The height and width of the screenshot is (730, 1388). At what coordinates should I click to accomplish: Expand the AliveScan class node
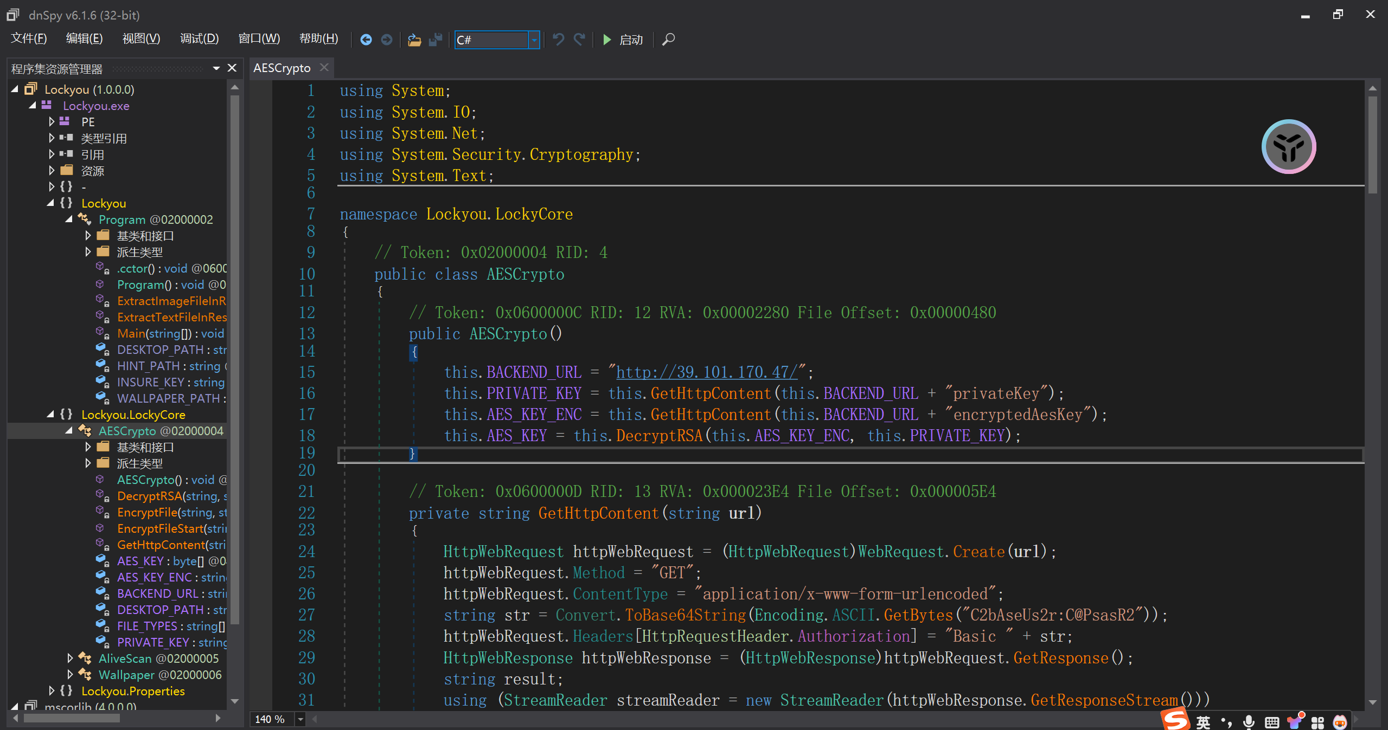click(70, 658)
